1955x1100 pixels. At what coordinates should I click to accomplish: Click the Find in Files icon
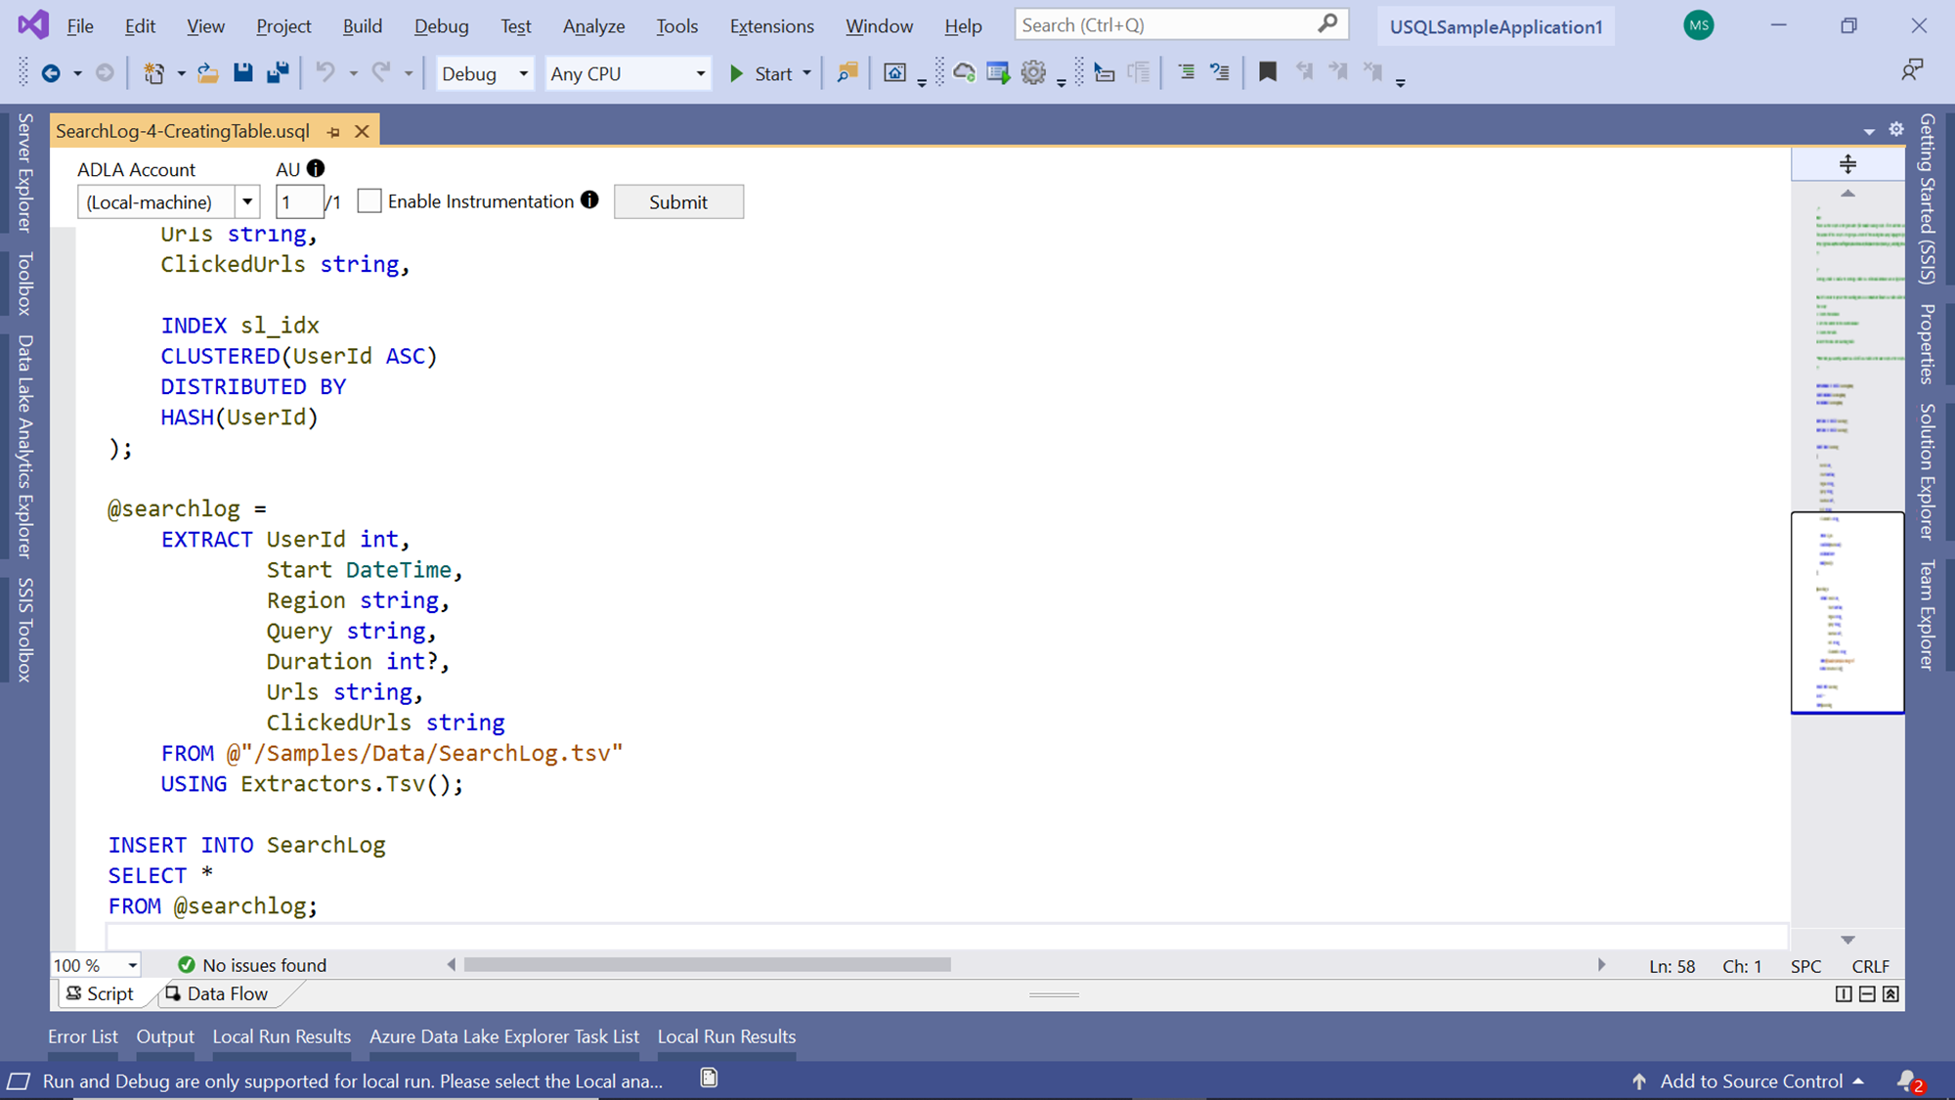(x=847, y=72)
